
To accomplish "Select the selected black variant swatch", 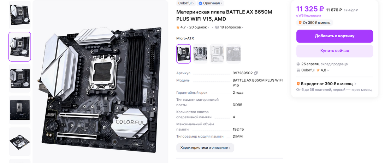I will coord(183,54).
